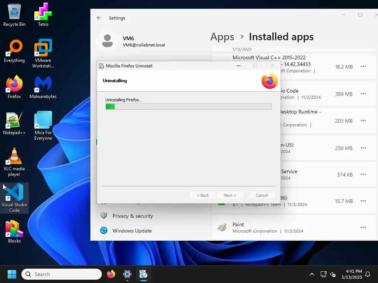Image resolution: width=378 pixels, height=283 pixels.
Task: Open more options for Paint
Action: coord(363,227)
